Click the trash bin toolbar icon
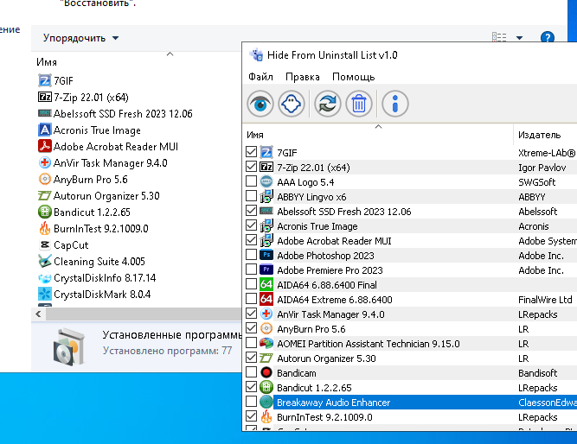Screen dimensions: 577x444 [358, 104]
